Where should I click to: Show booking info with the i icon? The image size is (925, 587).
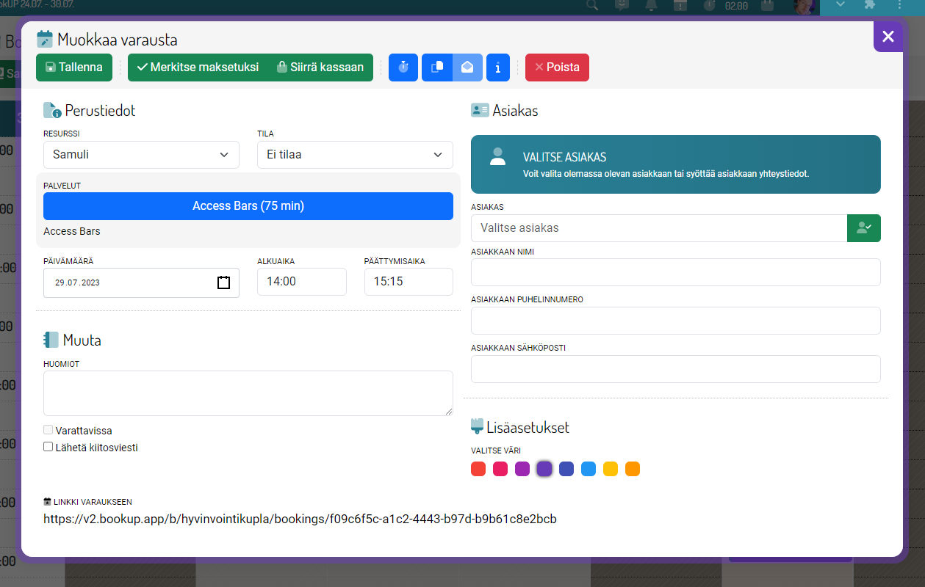[x=498, y=68]
